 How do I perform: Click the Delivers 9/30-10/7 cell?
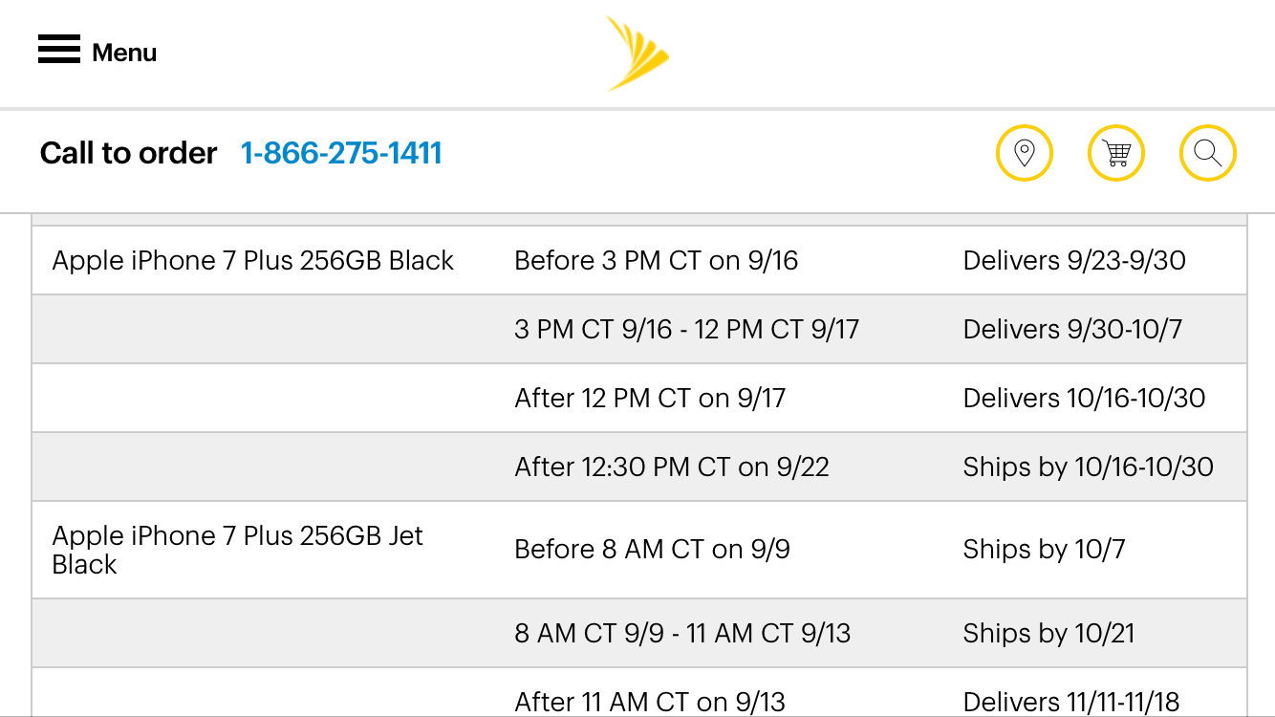click(1072, 329)
